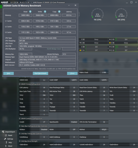The width and height of the screenshot is (138, 148).
Task: Click the Memory Read value field
Action: (26, 15)
